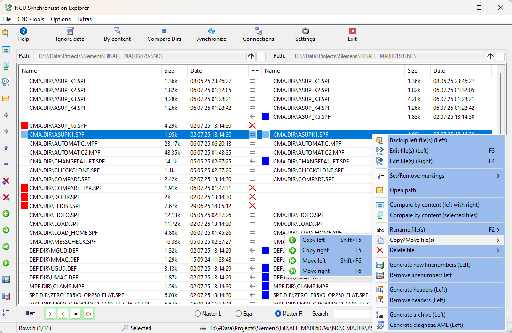Viewport: 512px width, 333px height.
Task: Click the up-arrow button beside the left path
Action: 251,56
